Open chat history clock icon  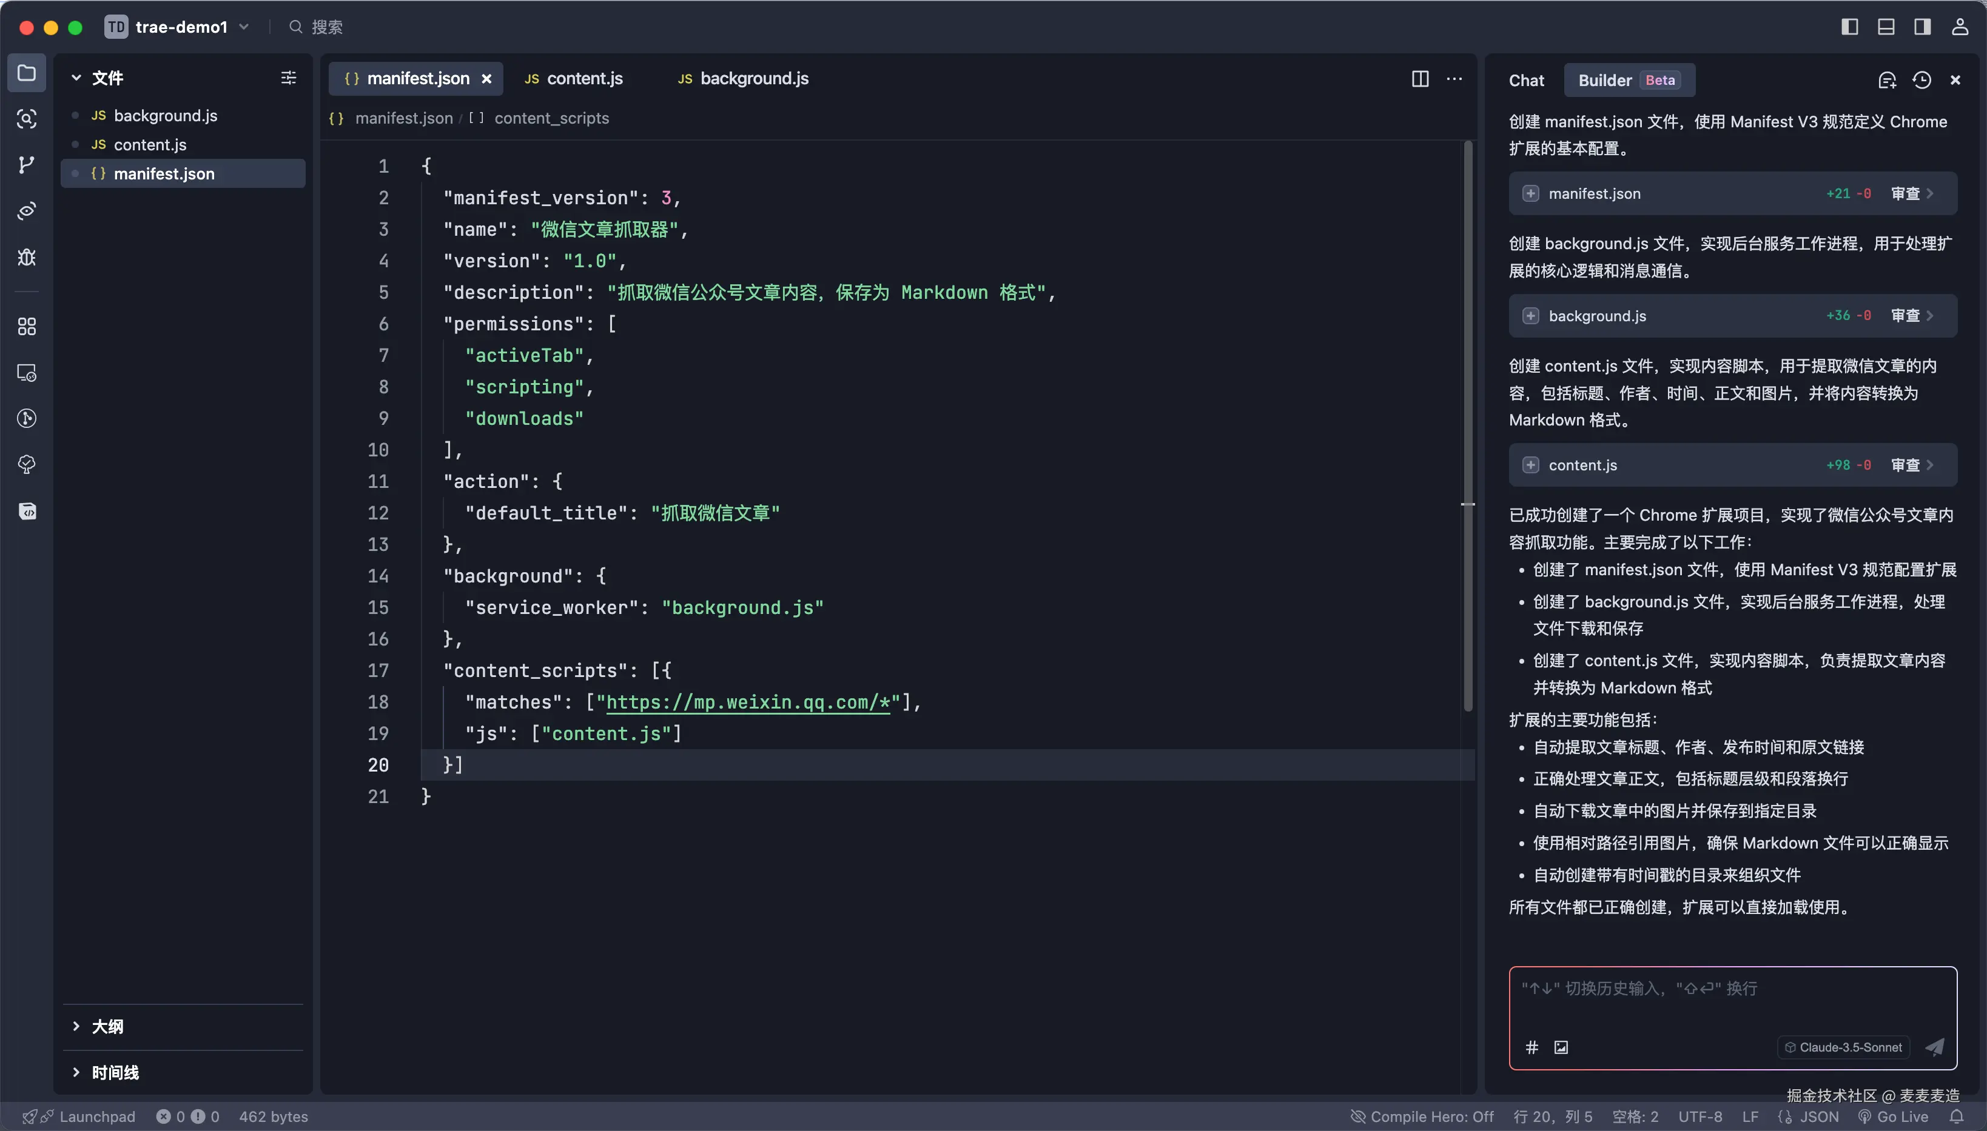[x=1921, y=80]
